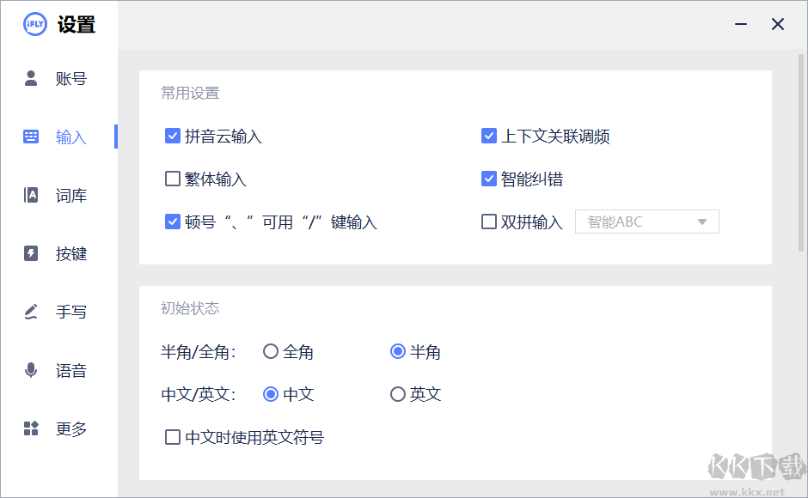Image resolution: width=808 pixels, height=498 pixels.
Task: Open the 账号 account person icon
Action: [x=31, y=79]
